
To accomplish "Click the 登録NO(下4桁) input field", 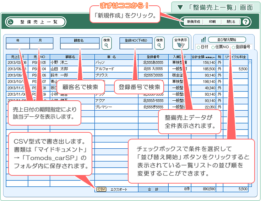I will point(136,46).
